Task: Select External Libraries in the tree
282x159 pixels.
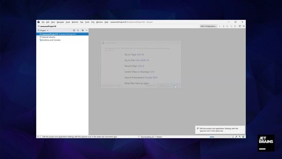Action: (x=48, y=37)
